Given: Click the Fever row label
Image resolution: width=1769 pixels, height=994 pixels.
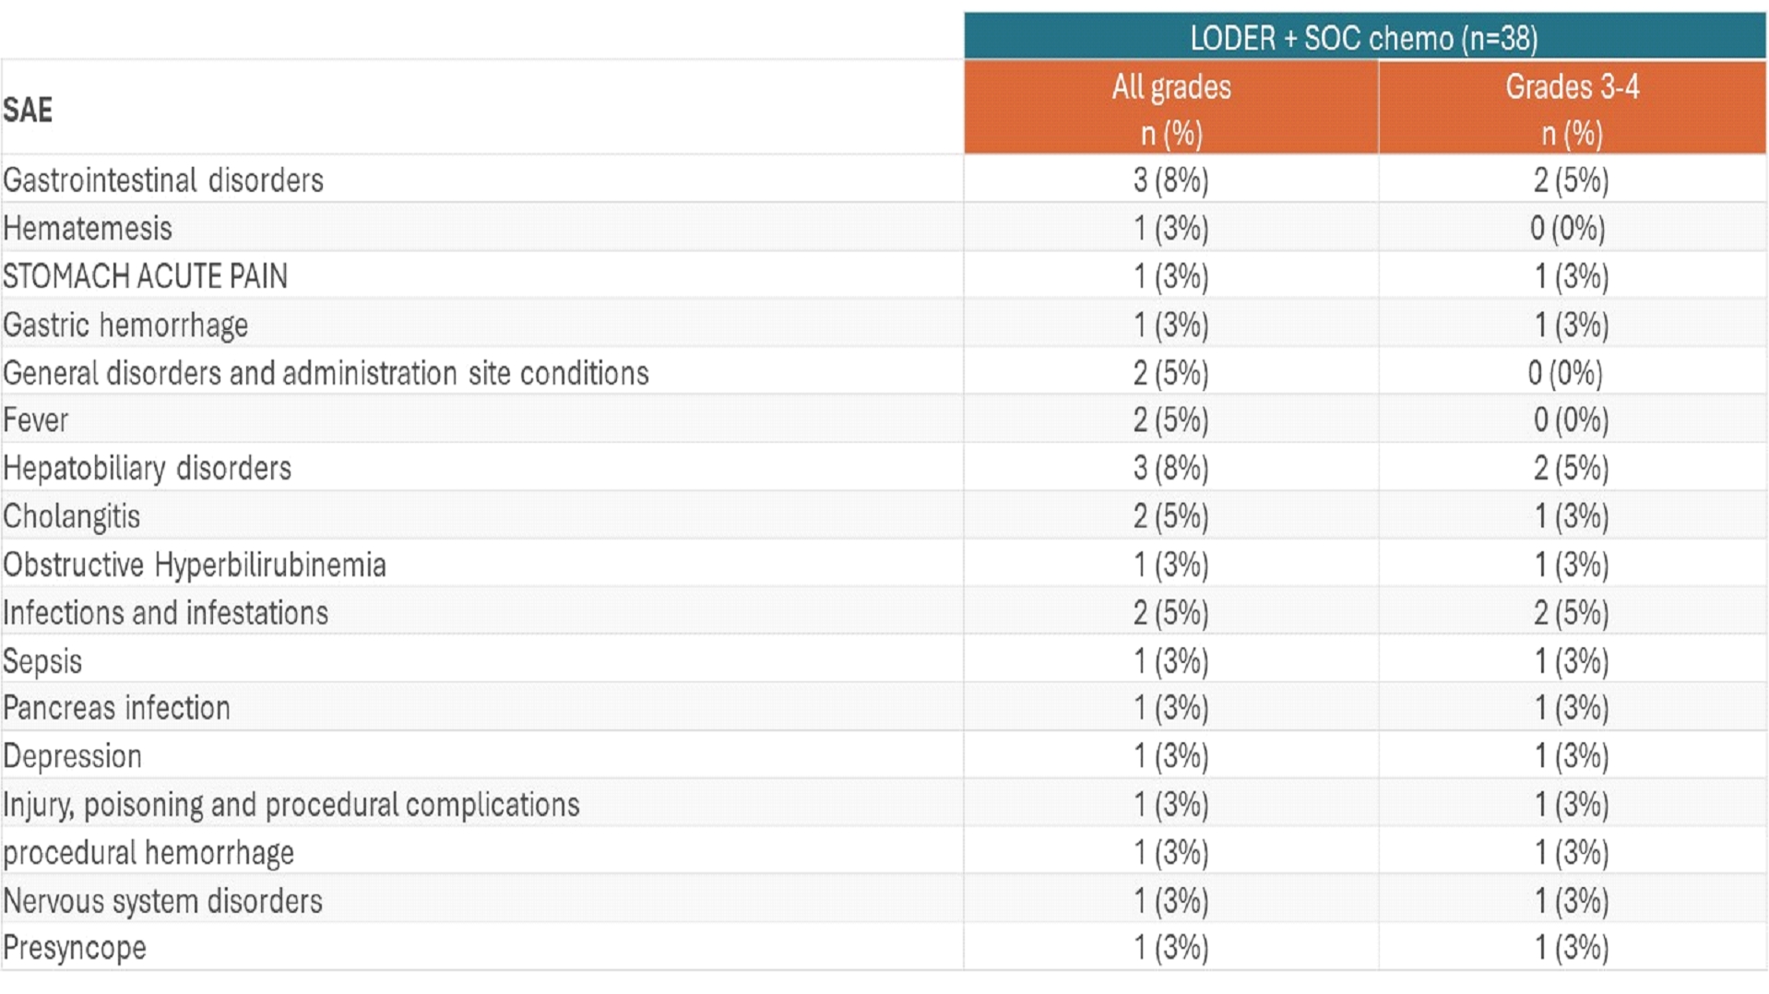Looking at the screenshot, I should click(36, 420).
